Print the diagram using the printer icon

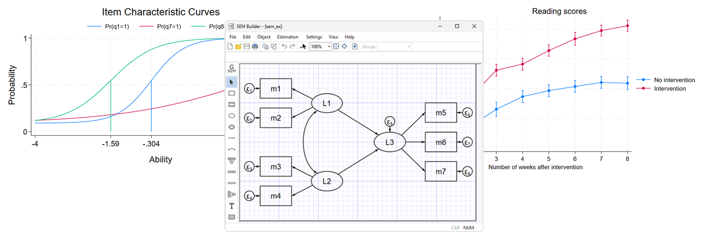[x=254, y=46]
